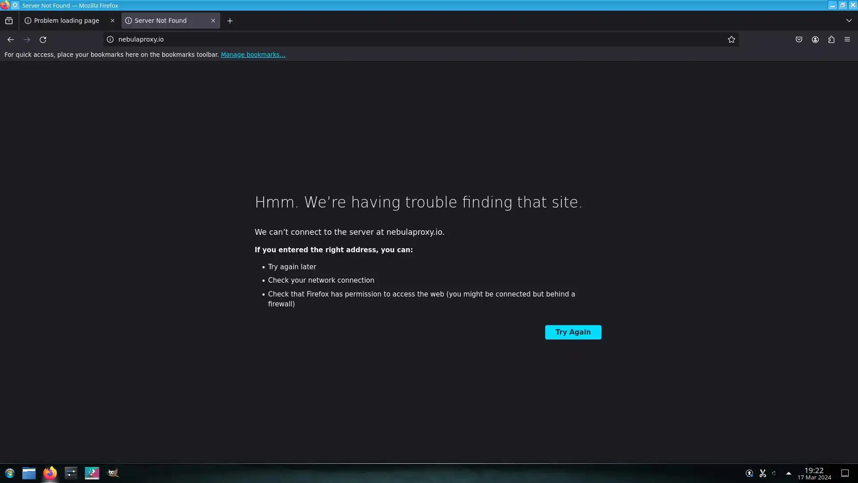The width and height of the screenshot is (858, 483).
Task: Switch to the Problem loading page tab
Action: click(x=66, y=21)
